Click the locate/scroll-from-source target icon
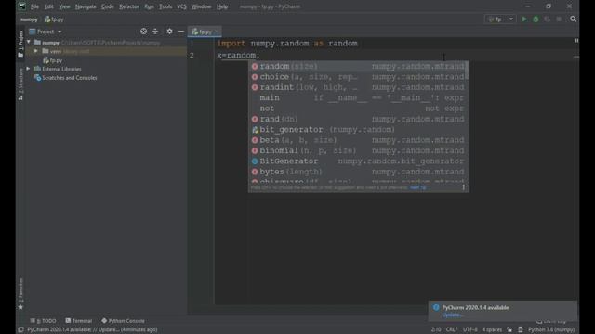Screen dimensions: 595x334 point(143,32)
